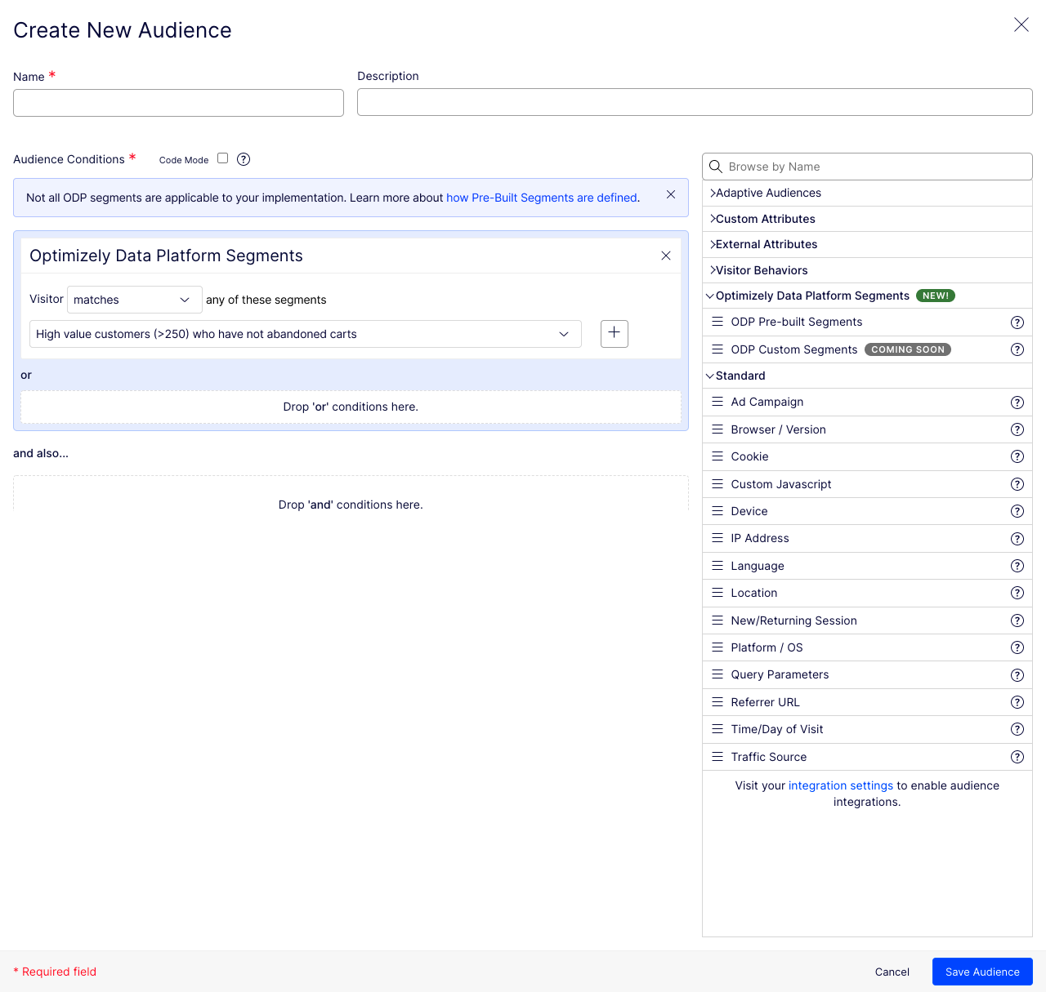Screen dimensions: 1046x992
Task: Open help for IP Address
Action: [x=1017, y=539]
